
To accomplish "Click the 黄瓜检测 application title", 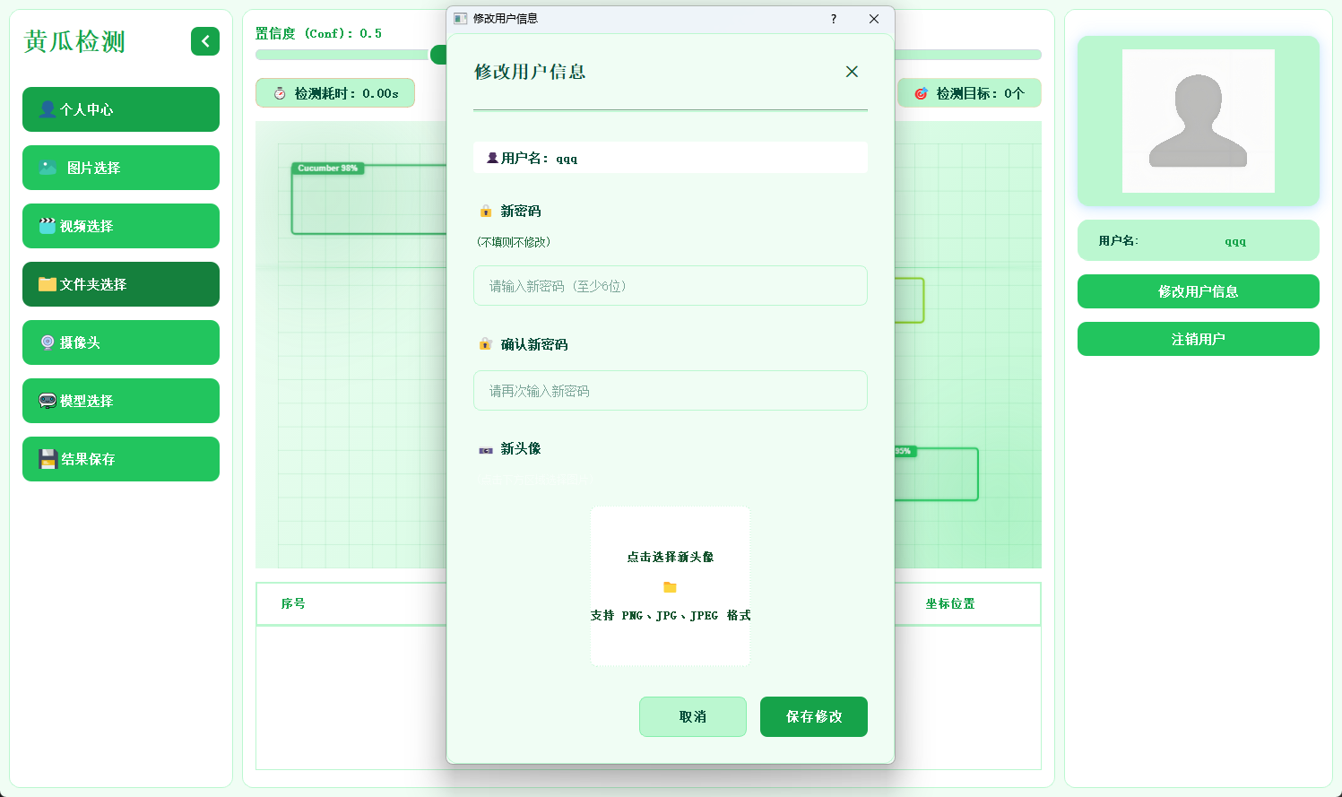I will (x=74, y=41).
